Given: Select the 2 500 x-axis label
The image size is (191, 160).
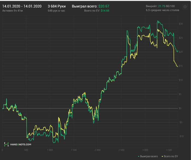Looking at the screenshot, I should coord(121,150).
